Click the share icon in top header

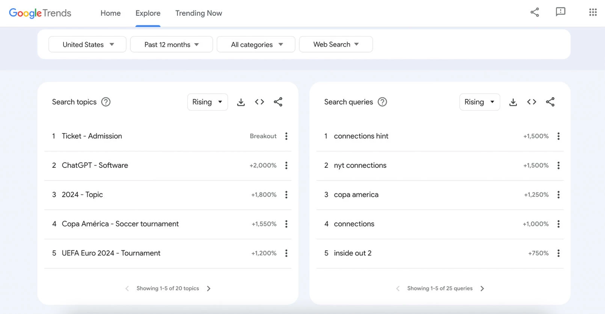pos(535,12)
